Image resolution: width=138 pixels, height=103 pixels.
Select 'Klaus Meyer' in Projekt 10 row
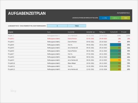(x=72, y=63)
